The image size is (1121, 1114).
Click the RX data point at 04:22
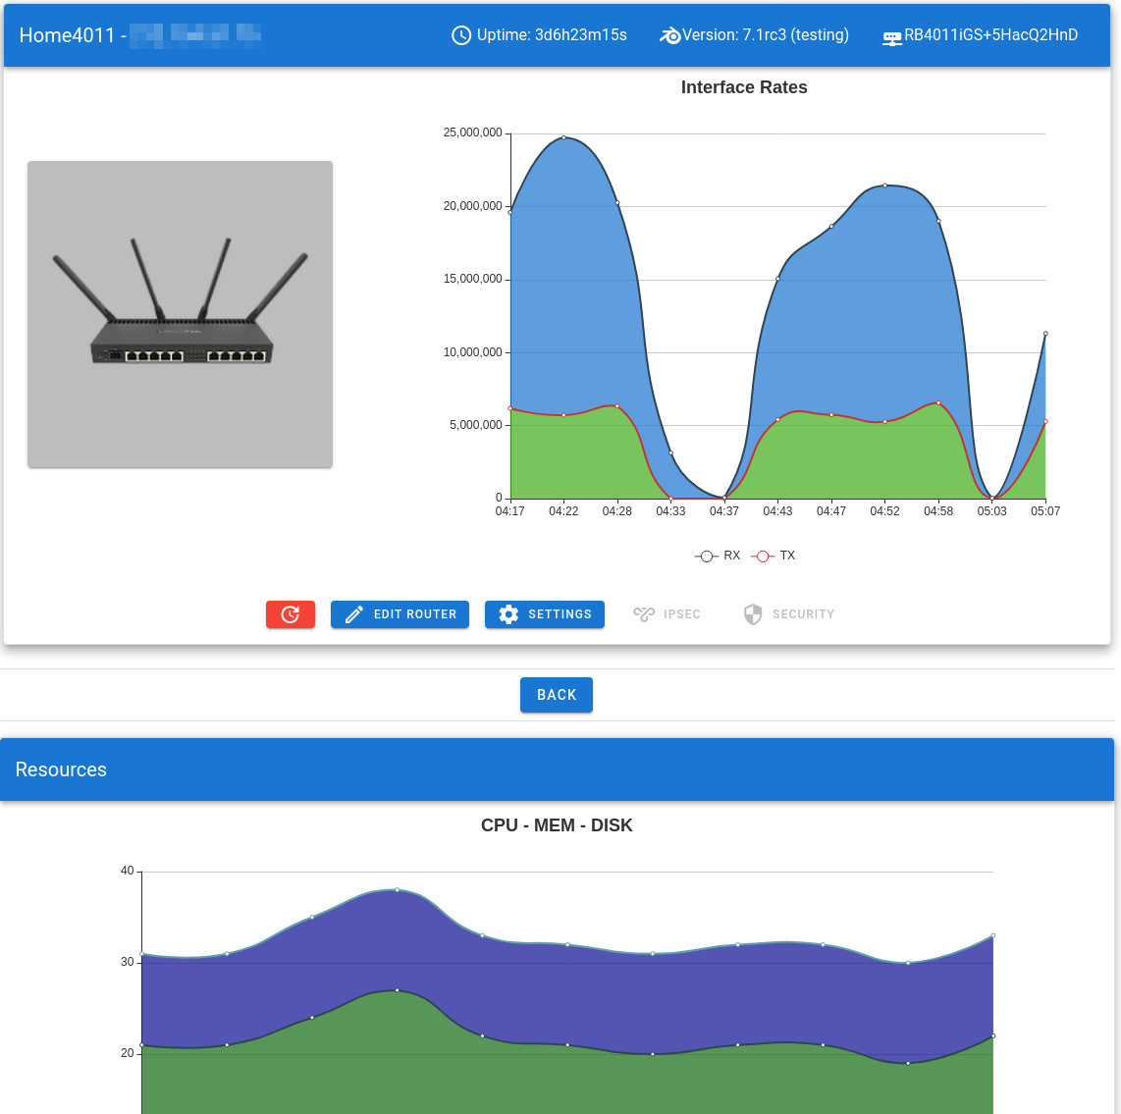point(563,137)
